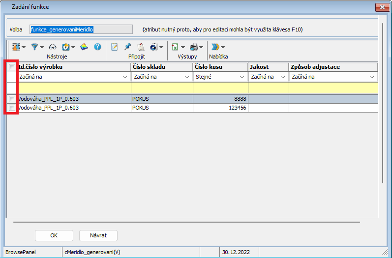Screen dimensions: 392x258
Task: Open the Nabídka arrows menu
Action: click(x=217, y=47)
